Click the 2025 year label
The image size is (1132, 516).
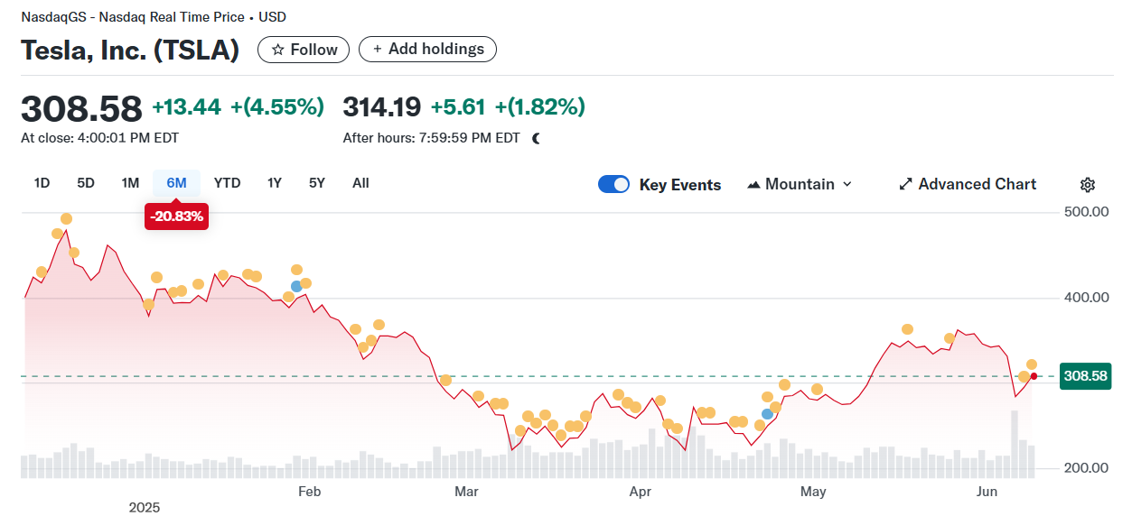(x=144, y=507)
